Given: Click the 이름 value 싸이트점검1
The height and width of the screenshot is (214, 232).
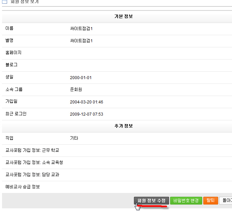Looking at the screenshot, I should click(x=81, y=29).
